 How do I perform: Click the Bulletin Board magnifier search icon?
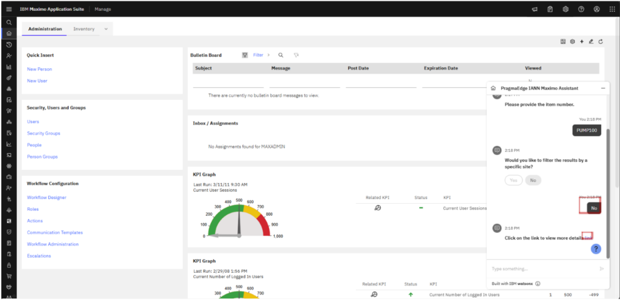(281, 55)
